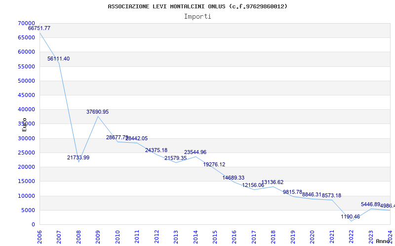
Task: Click the 70000 y-axis tick label
Action: tap(27, 23)
